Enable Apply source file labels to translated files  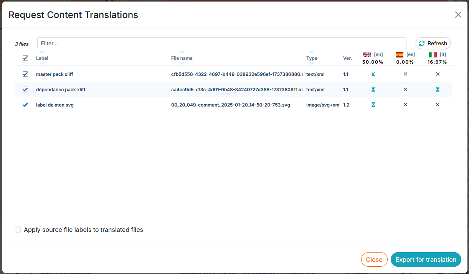18,230
